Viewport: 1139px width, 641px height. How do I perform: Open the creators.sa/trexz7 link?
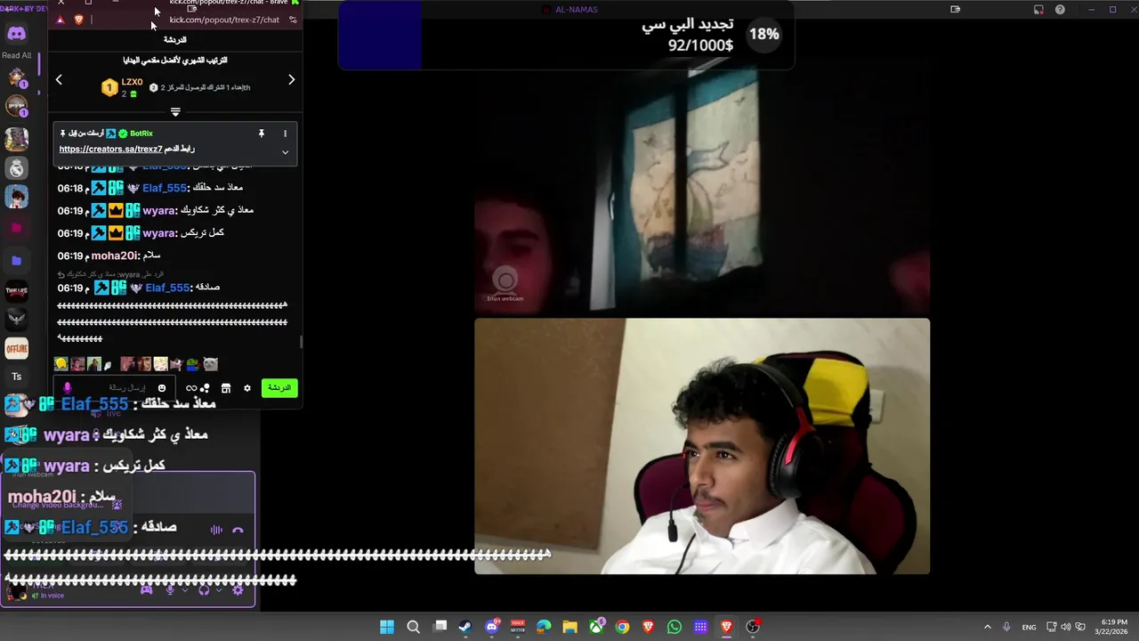point(110,150)
